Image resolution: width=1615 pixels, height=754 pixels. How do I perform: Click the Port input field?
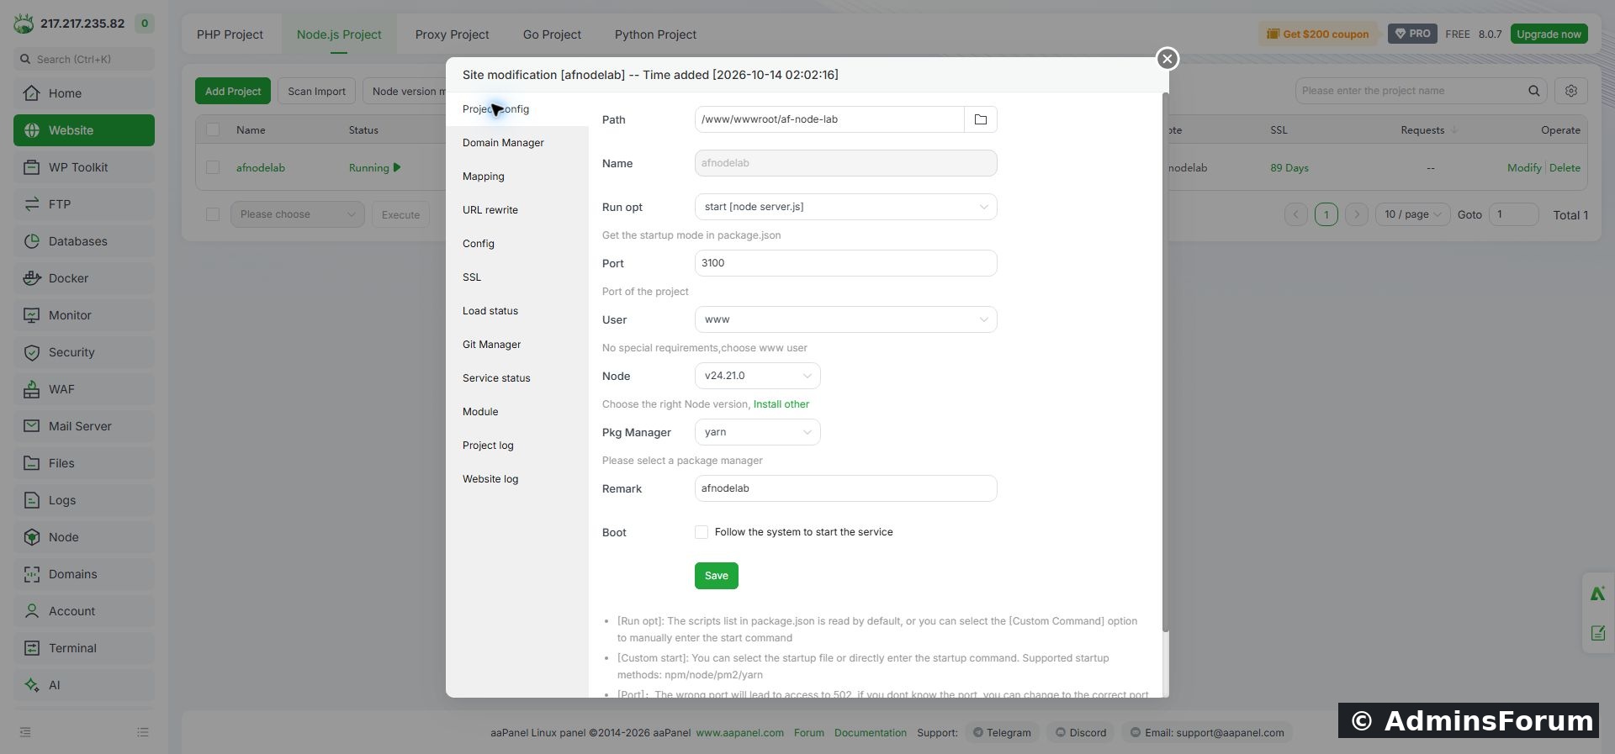[x=846, y=263]
